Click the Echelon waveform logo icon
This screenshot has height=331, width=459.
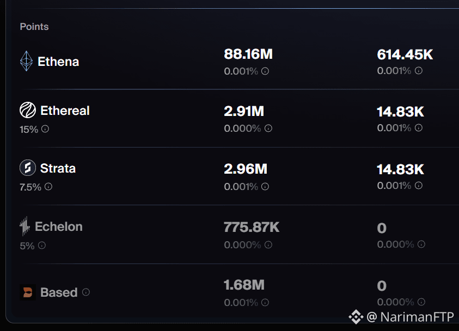pyautogui.click(x=25, y=226)
